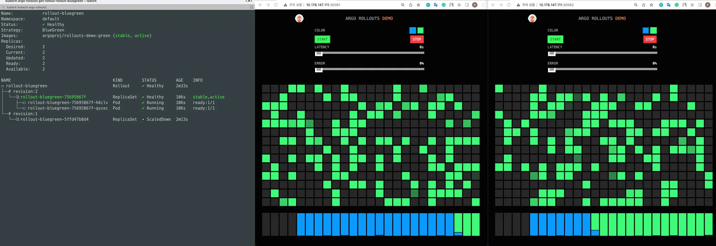Toggle side panel in 30081 window

pos(467,5)
